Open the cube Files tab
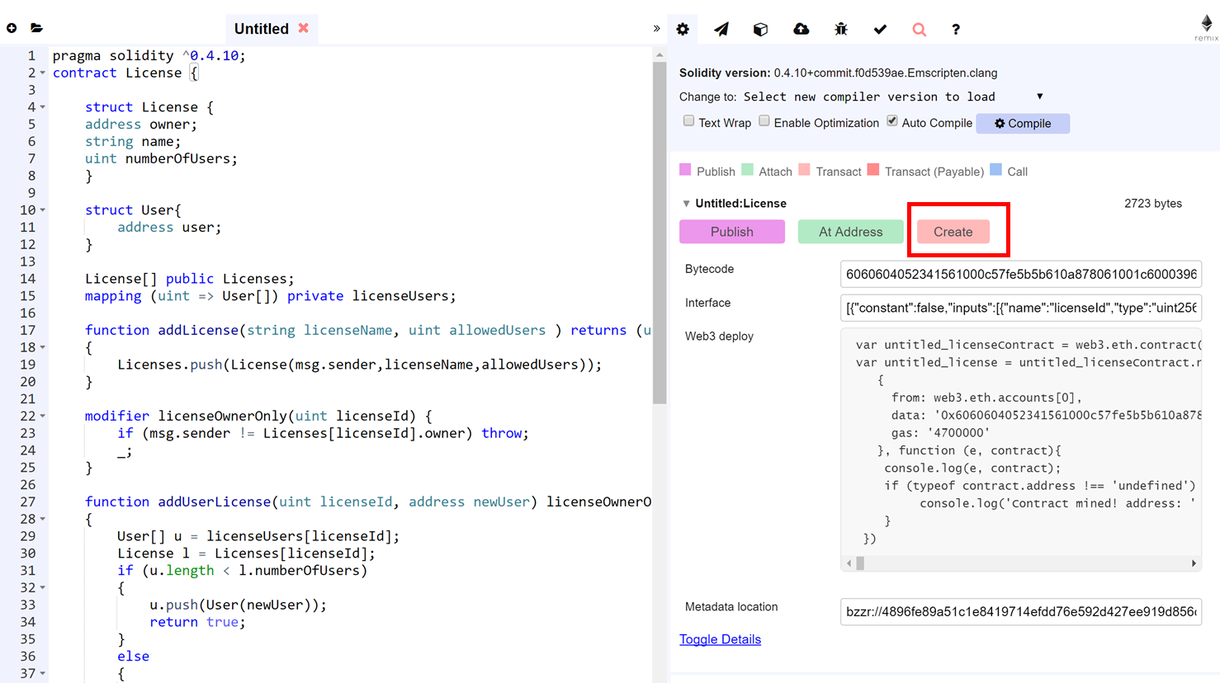This screenshot has width=1220, height=683. click(x=761, y=29)
